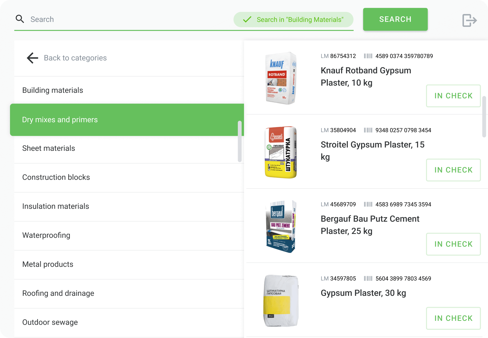Viewport: 488px width, 338px height.
Task: Click the logout exit icon
Action: 469,20
